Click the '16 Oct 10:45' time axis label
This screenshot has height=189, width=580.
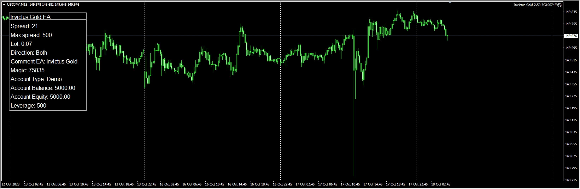click(215, 184)
